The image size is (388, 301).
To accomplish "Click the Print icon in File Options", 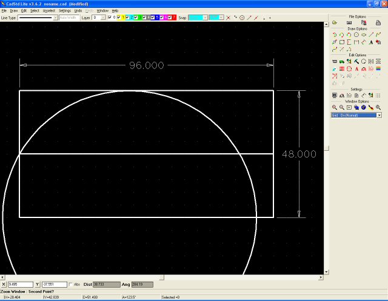I will (x=378, y=23).
